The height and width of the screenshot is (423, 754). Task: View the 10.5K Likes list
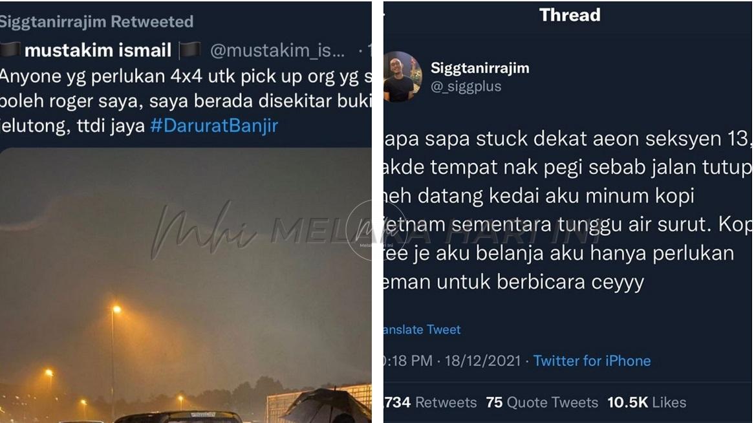point(647,402)
